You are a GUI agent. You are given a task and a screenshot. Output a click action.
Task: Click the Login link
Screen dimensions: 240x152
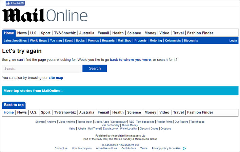(x=233, y=41)
